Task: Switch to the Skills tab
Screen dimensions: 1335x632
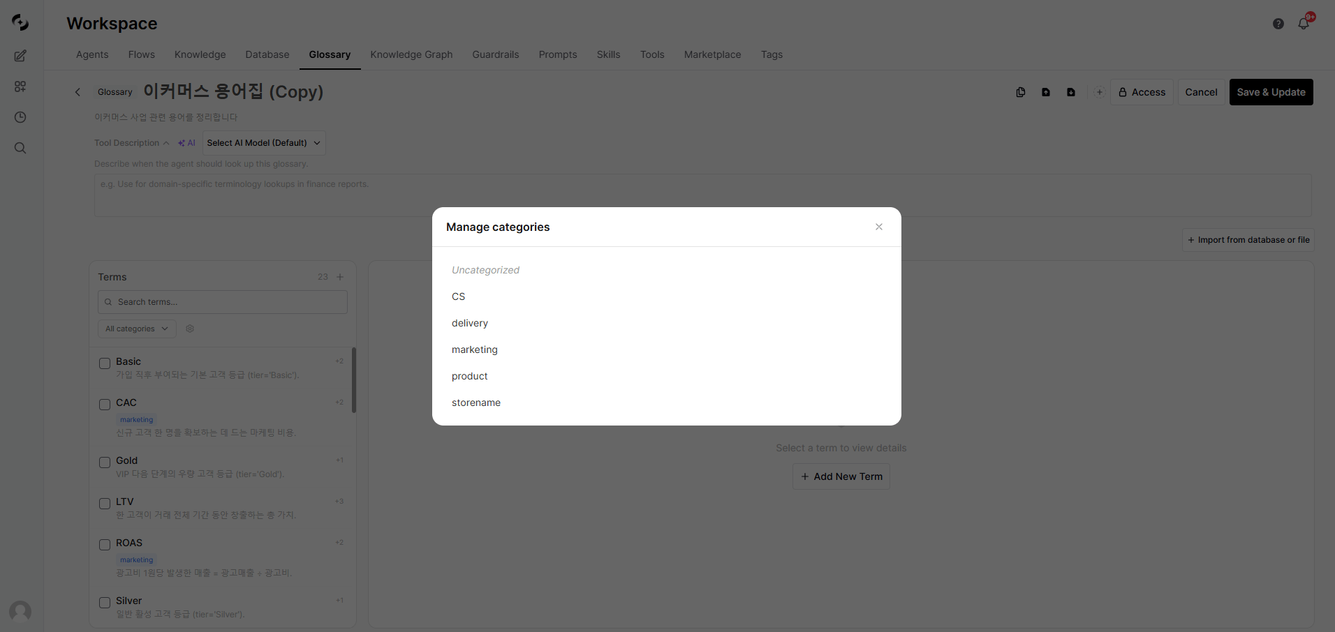Action: point(608,54)
